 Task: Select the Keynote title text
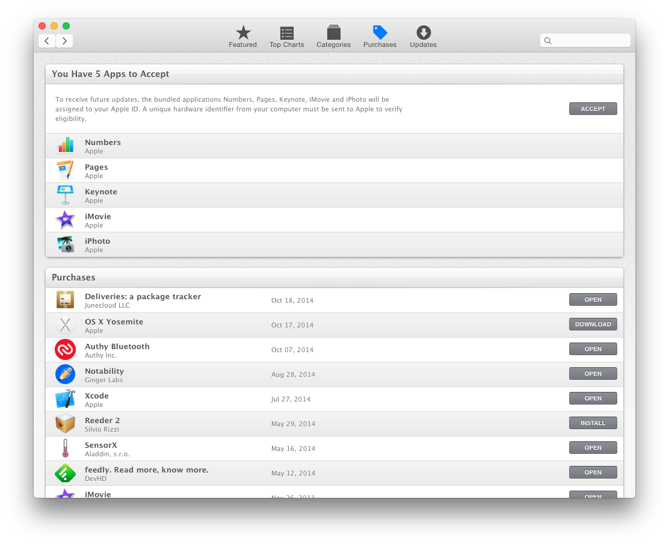click(x=100, y=191)
